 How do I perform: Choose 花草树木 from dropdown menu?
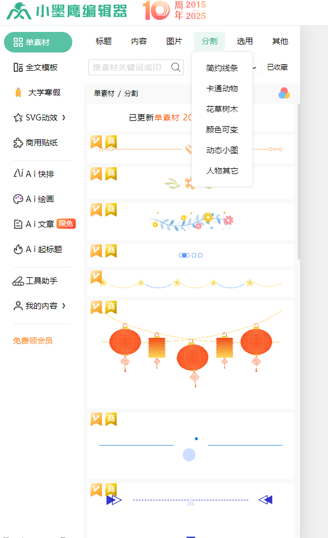222,109
